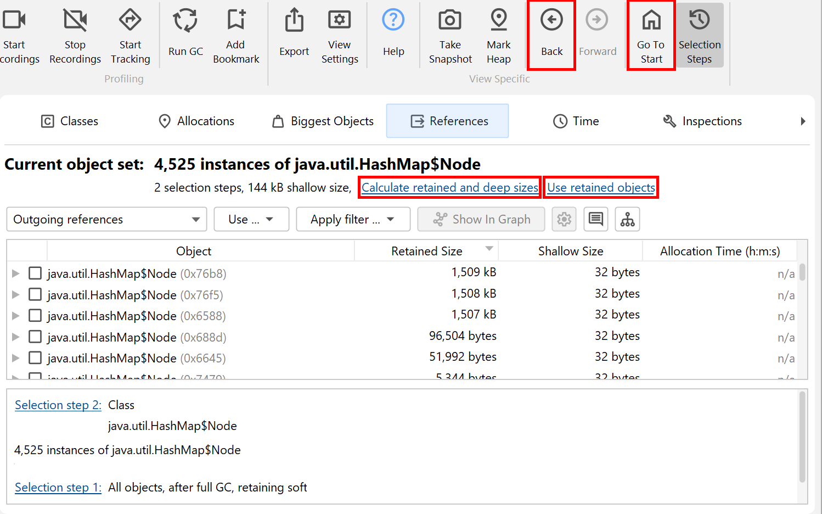Open the Outgoing references dropdown
The height and width of the screenshot is (514, 822).
click(x=106, y=220)
